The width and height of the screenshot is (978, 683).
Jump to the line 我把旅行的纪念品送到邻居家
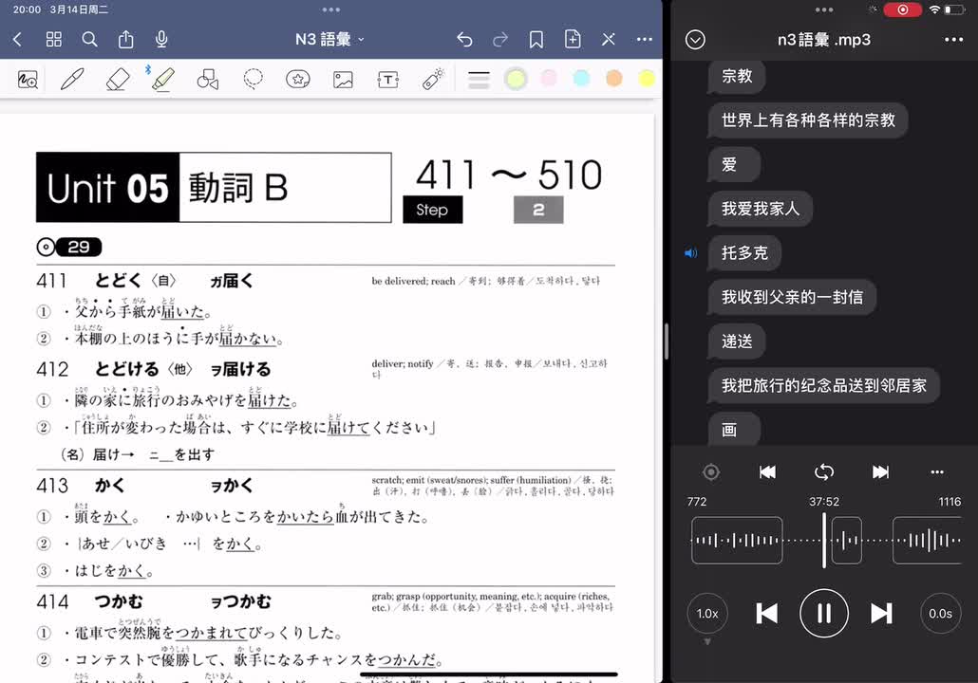pos(824,386)
